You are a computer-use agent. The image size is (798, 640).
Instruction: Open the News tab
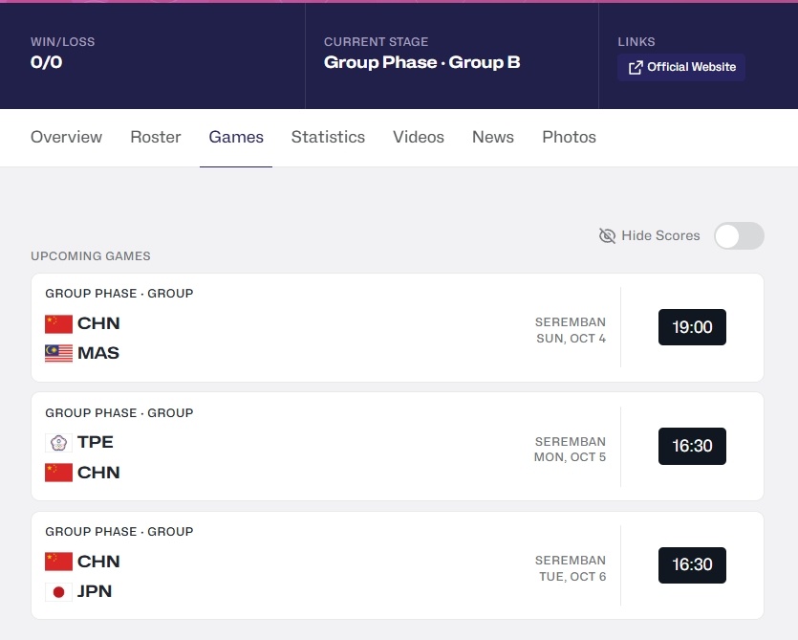click(x=493, y=137)
